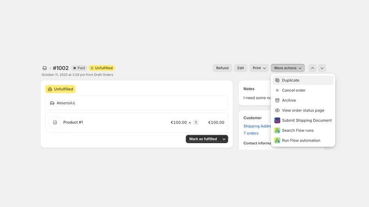Click the Product #1 image placeholder

pos(55,122)
